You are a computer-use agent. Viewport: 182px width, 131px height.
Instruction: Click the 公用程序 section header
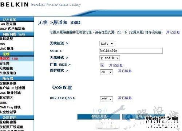(x=17, y=118)
